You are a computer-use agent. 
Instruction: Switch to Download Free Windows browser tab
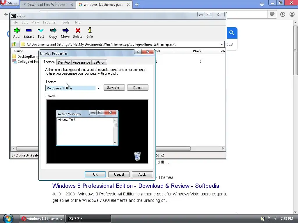pos(46,5)
